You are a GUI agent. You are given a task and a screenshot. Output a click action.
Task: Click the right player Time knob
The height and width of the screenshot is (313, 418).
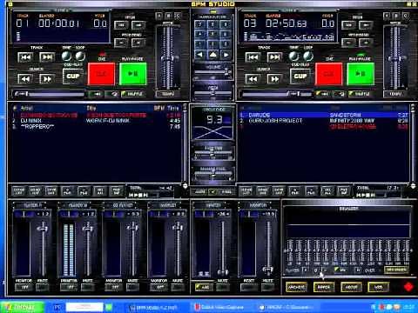(x=294, y=56)
